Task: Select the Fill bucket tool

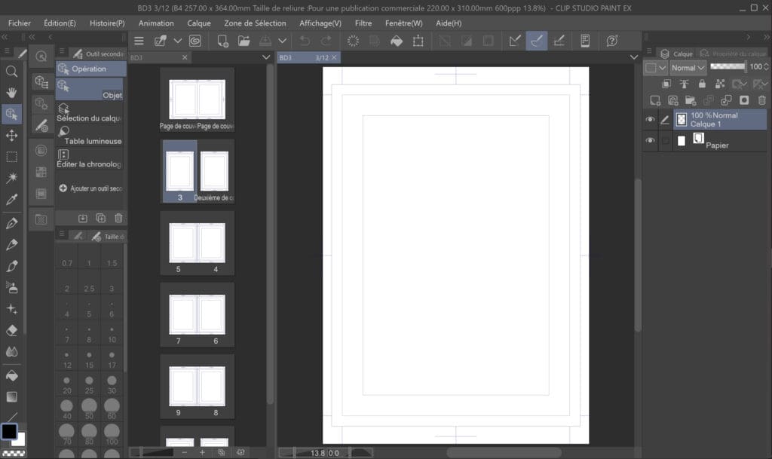Action: [12, 376]
